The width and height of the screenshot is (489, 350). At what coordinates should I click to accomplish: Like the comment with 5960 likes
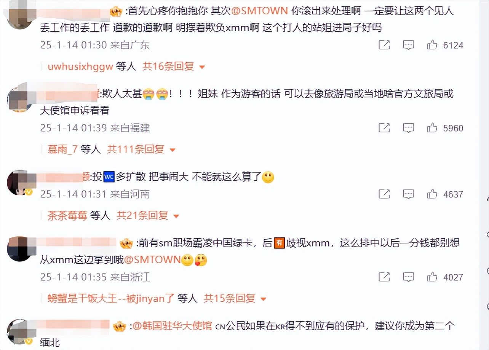pyautogui.click(x=432, y=128)
